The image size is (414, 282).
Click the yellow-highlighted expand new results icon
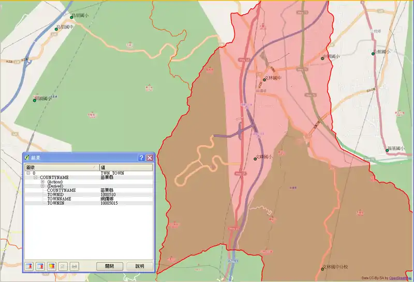pos(51,266)
